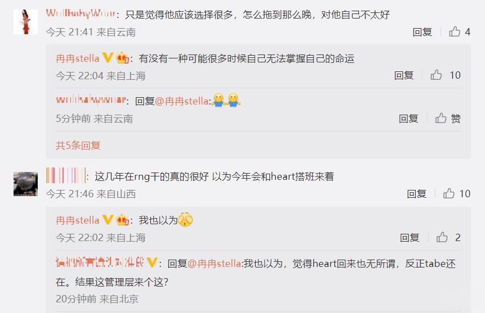Like the reply posted 5分钟前 from 云南
The width and height of the screenshot is (485, 313).
pos(440,118)
